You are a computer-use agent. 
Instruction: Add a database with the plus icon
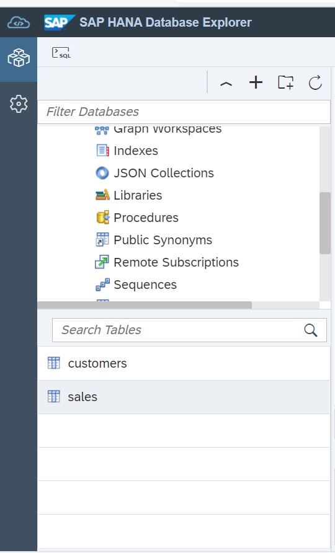(256, 82)
